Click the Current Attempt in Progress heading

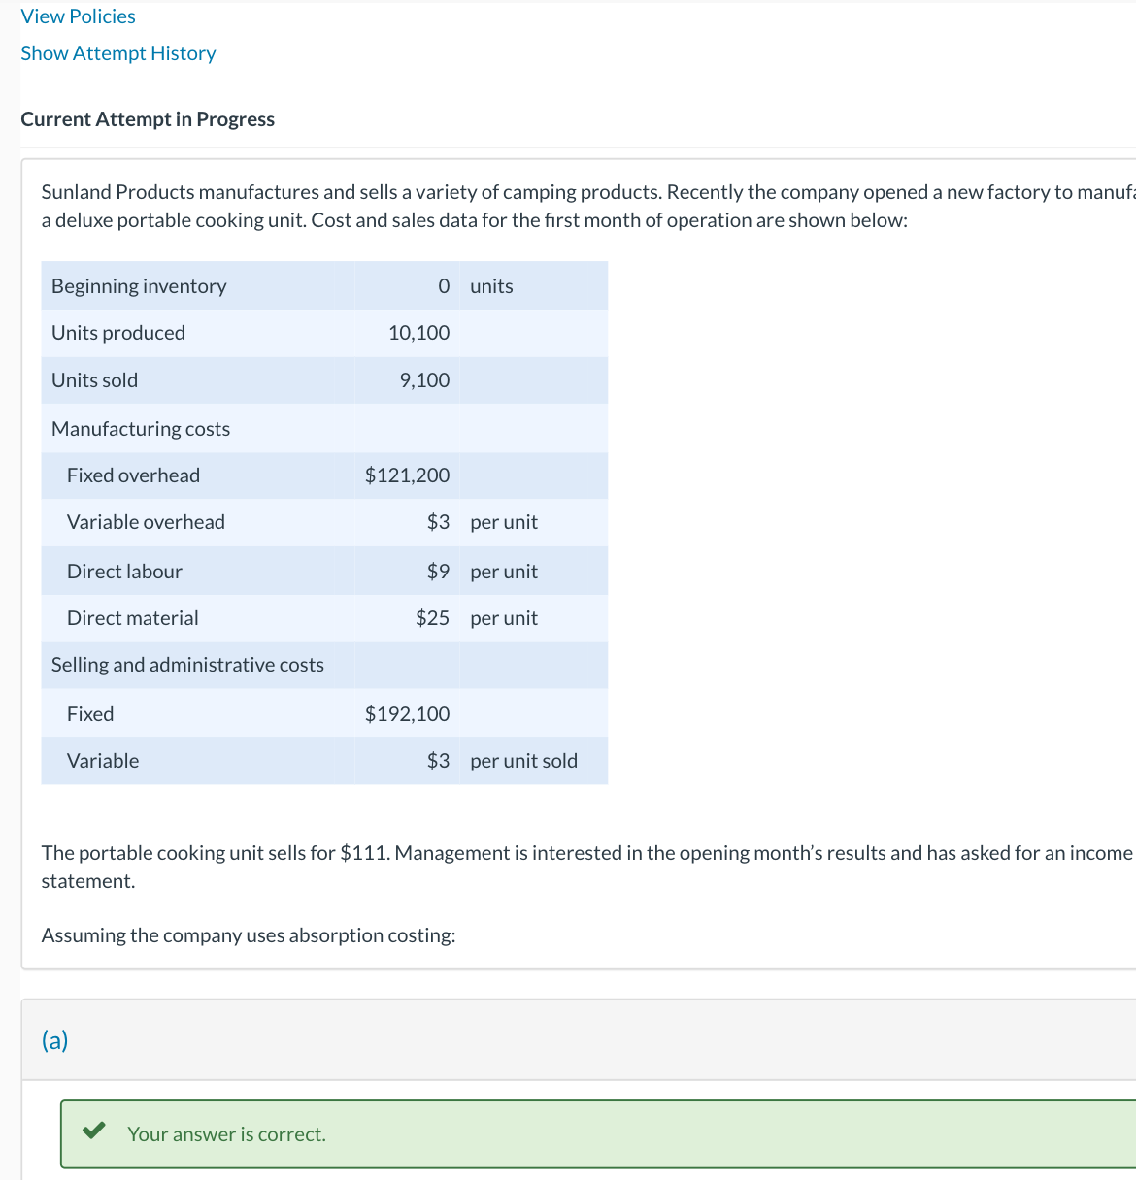pos(148,118)
